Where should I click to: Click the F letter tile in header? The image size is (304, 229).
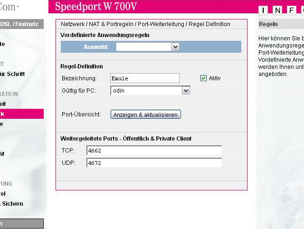coord(291,10)
